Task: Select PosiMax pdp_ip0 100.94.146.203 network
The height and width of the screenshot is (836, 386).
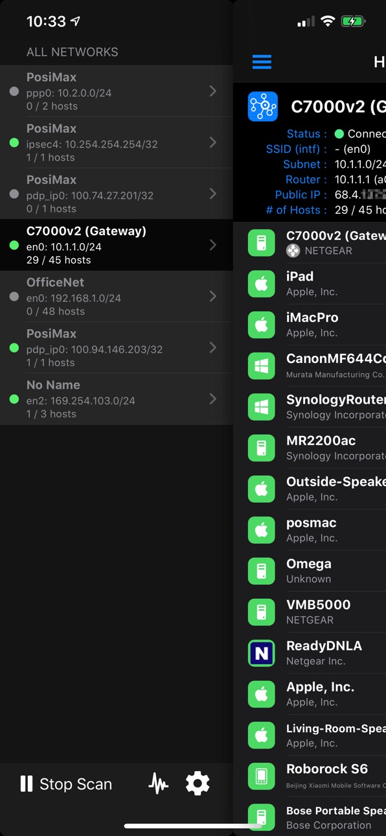Action: click(x=117, y=347)
